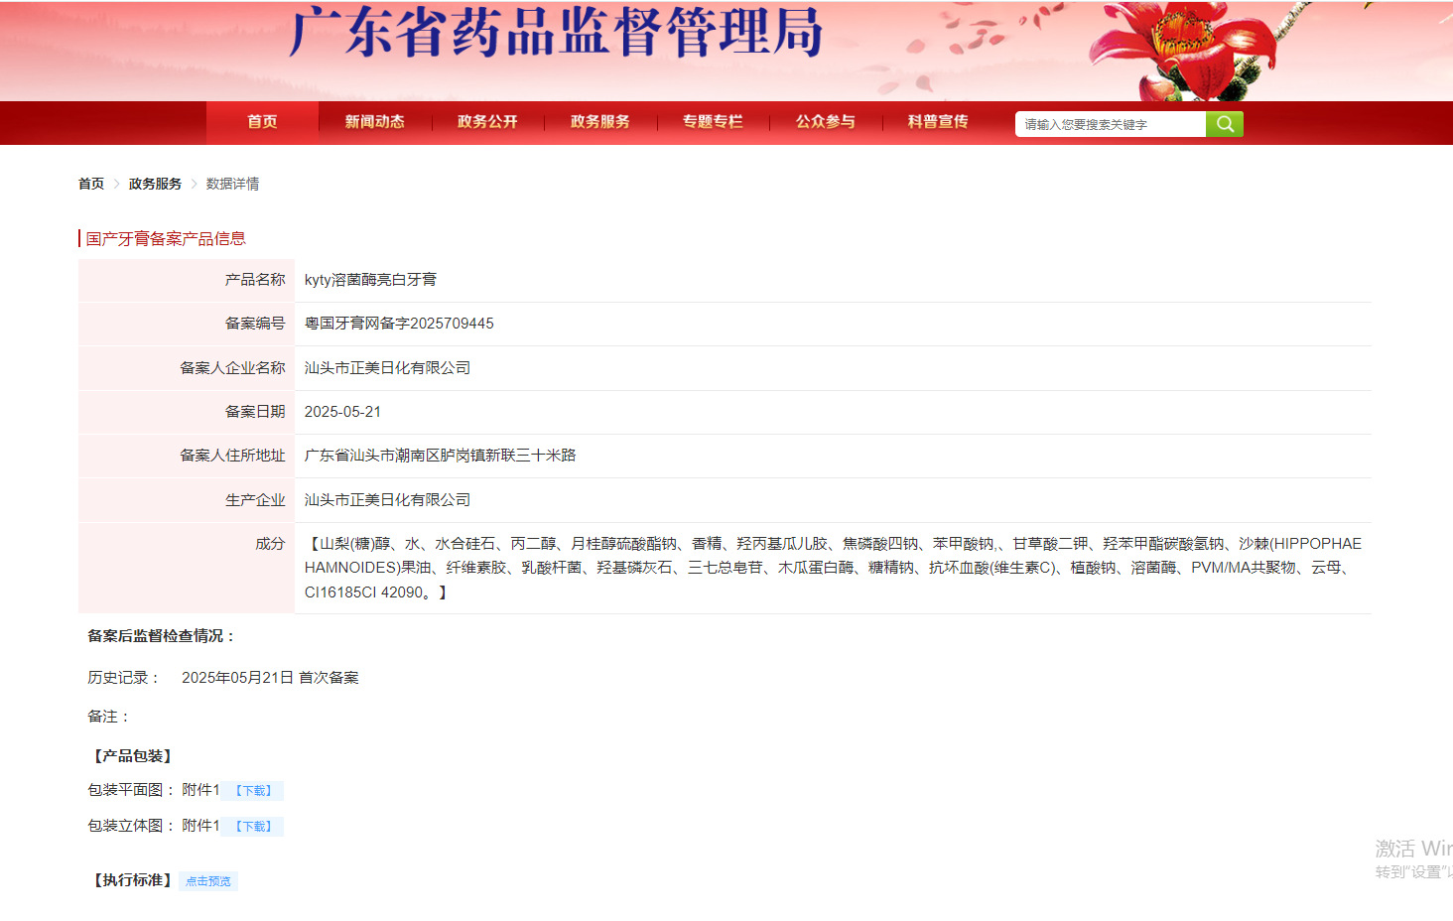1453x921 pixels.
Task: Click 点击预览 under 执行标准
Action: click(207, 880)
